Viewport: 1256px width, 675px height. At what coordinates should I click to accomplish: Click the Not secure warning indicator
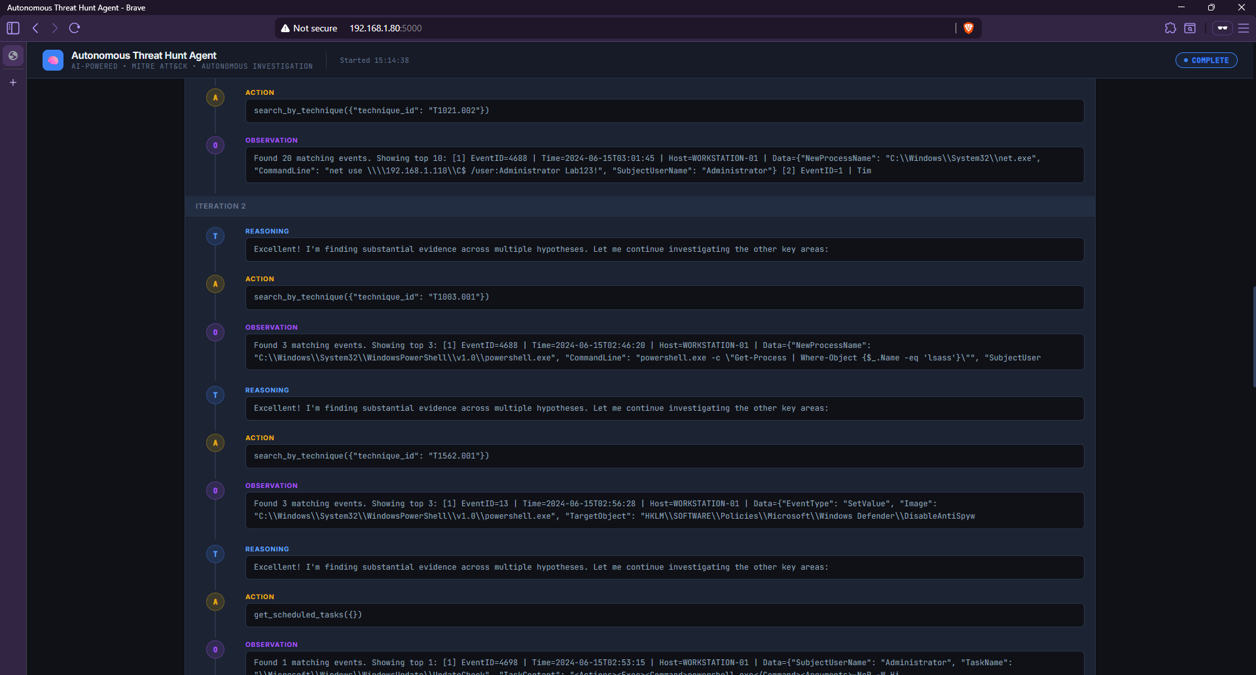(x=309, y=28)
